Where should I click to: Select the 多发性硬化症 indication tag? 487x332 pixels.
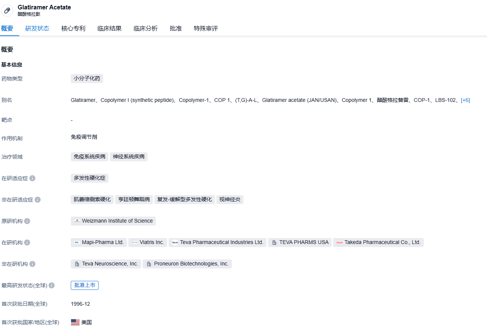[x=90, y=178]
